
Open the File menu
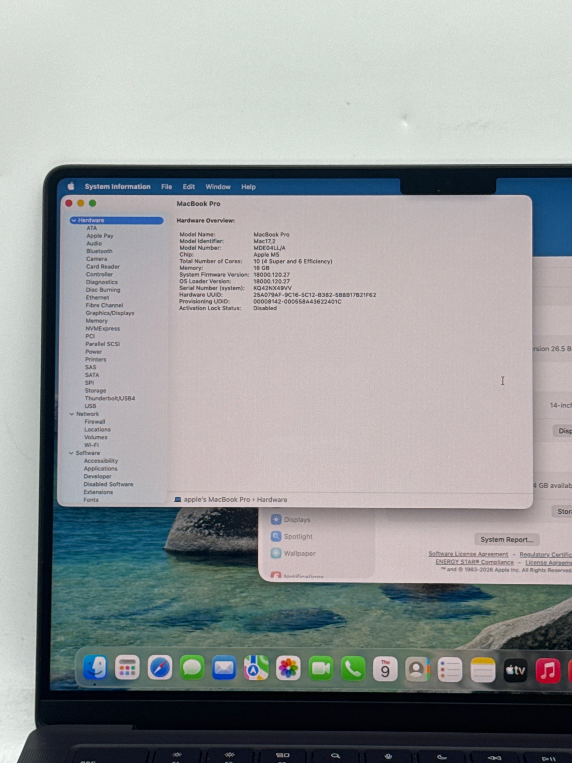tap(166, 187)
